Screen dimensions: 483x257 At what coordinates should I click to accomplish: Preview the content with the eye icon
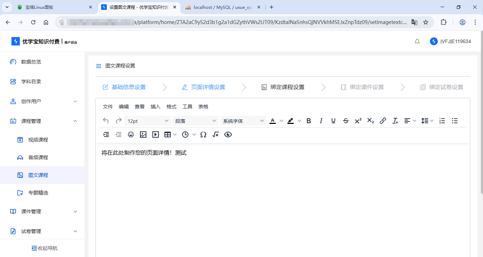coord(228,134)
